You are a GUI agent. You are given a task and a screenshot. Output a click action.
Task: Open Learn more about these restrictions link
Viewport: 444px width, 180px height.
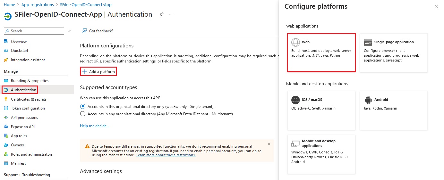166,155
